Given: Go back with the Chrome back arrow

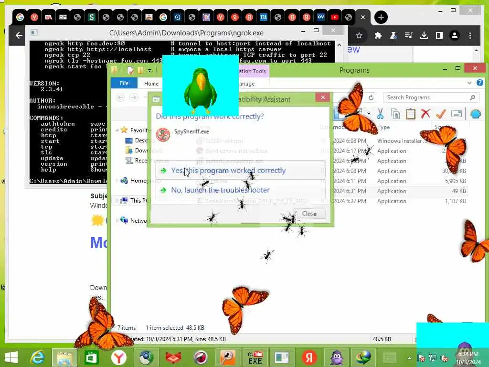Looking at the screenshot, I should (19, 35).
